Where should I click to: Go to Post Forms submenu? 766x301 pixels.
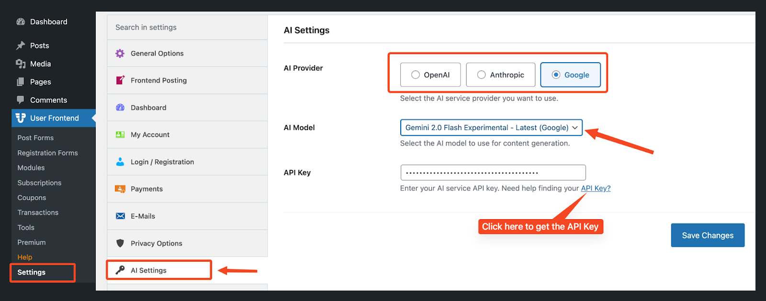[x=35, y=138]
